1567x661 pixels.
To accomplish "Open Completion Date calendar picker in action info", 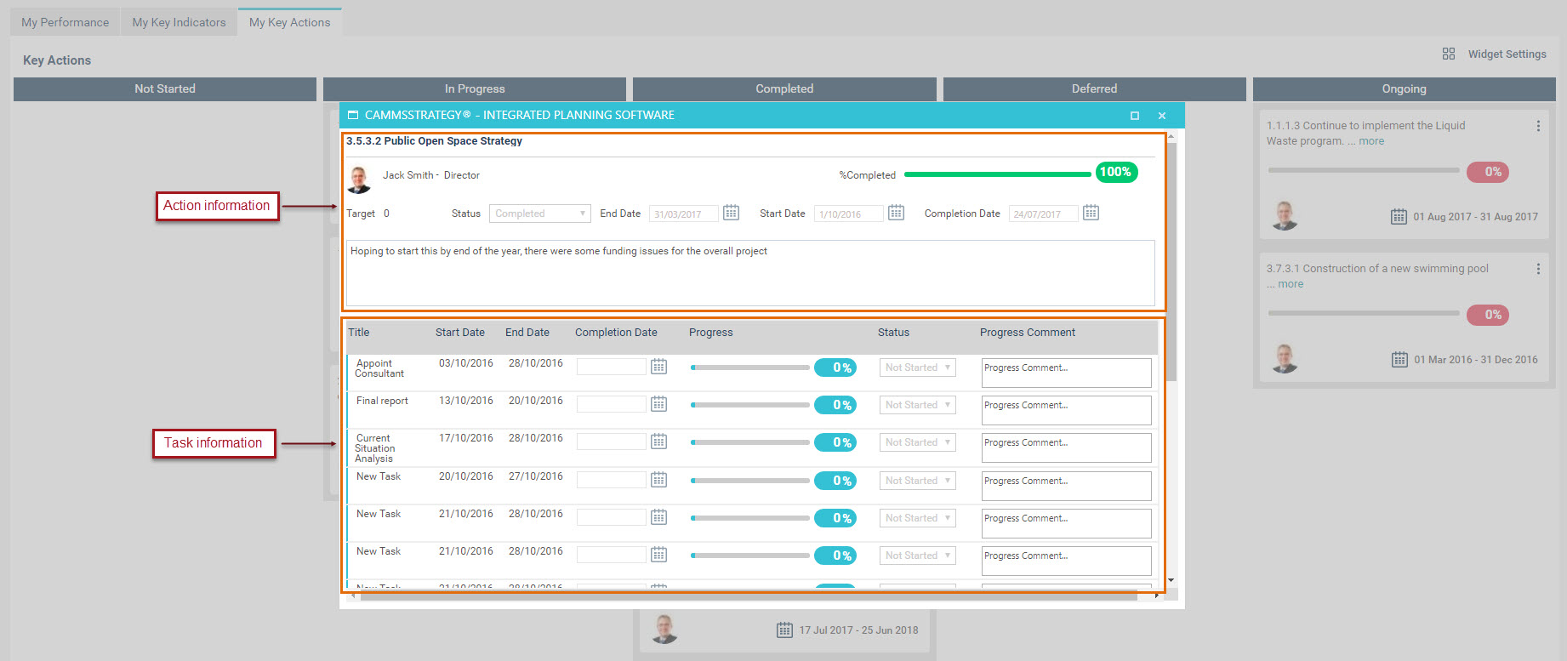I will click(x=1091, y=213).
